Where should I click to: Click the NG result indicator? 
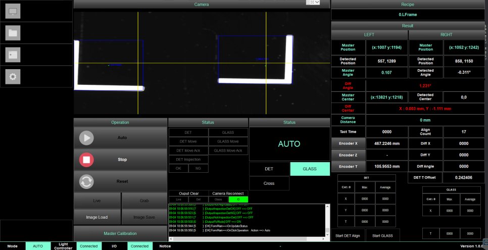pos(198,168)
